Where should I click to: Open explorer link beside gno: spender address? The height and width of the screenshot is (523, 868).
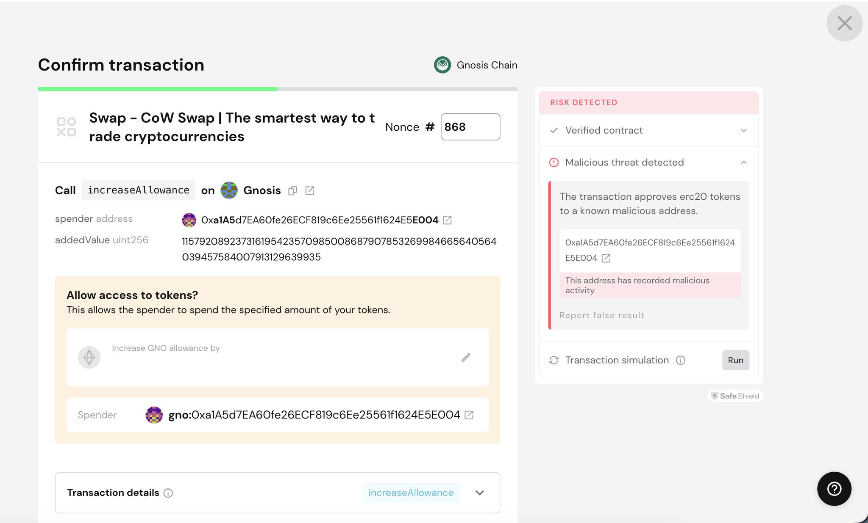coord(469,415)
